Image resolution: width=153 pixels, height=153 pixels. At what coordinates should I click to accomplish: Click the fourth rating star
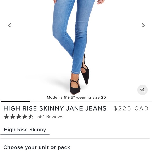[25, 117]
